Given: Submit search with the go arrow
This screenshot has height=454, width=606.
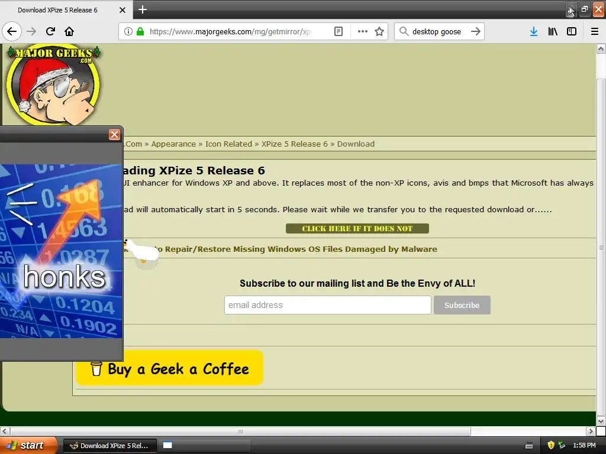Looking at the screenshot, I should tap(476, 31).
